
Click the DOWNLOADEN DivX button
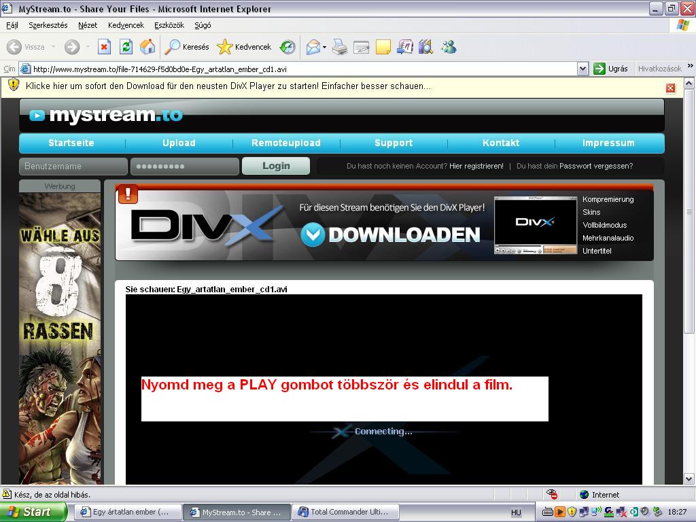click(391, 234)
